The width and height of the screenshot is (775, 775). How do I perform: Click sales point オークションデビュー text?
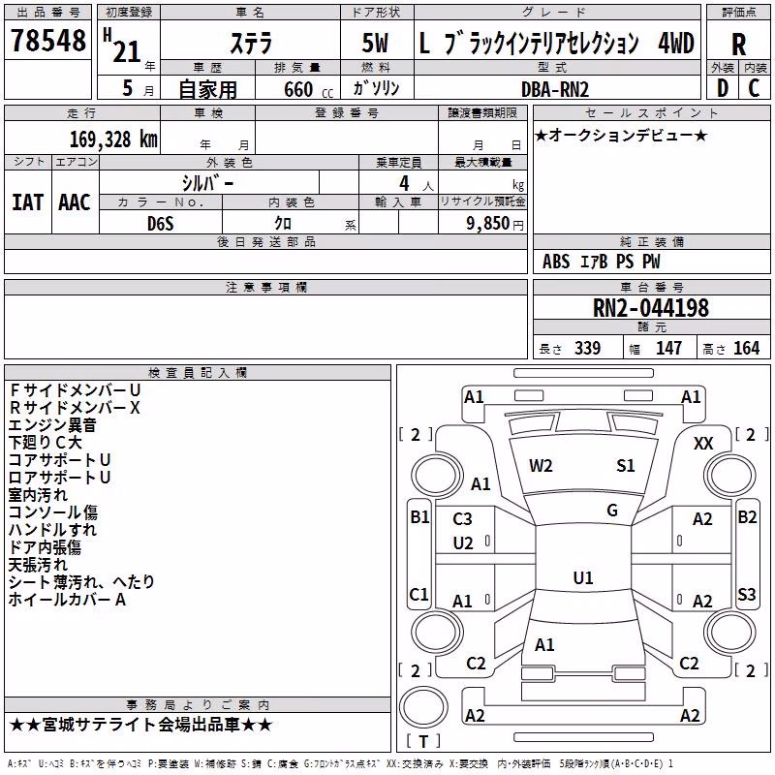coord(621,136)
